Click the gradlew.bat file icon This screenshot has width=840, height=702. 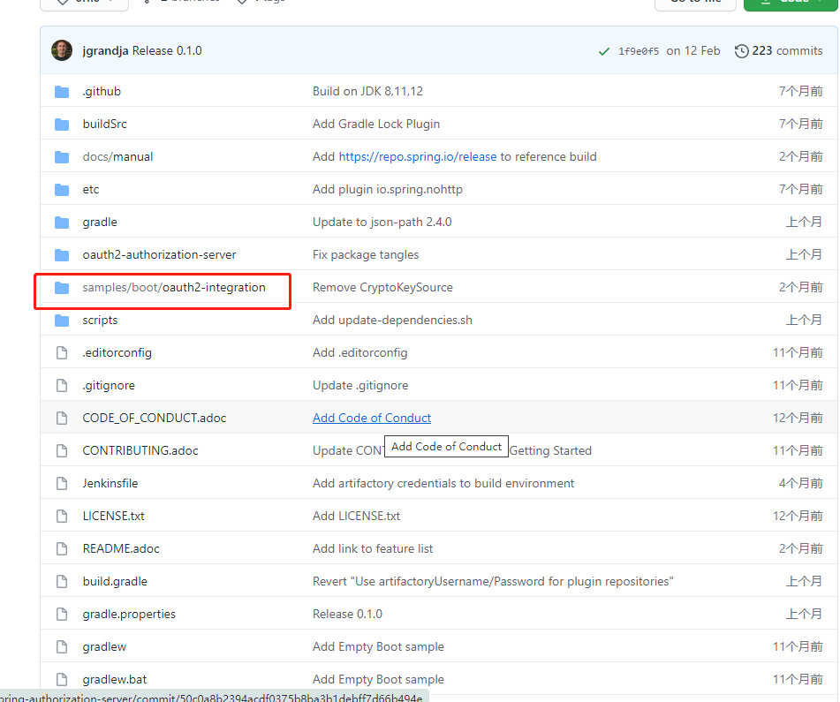tap(62, 680)
